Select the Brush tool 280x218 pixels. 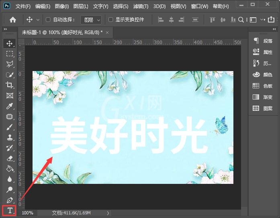[x=10, y=127]
